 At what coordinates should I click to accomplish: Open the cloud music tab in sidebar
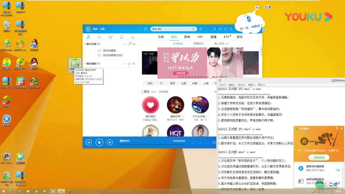click(x=99, y=37)
